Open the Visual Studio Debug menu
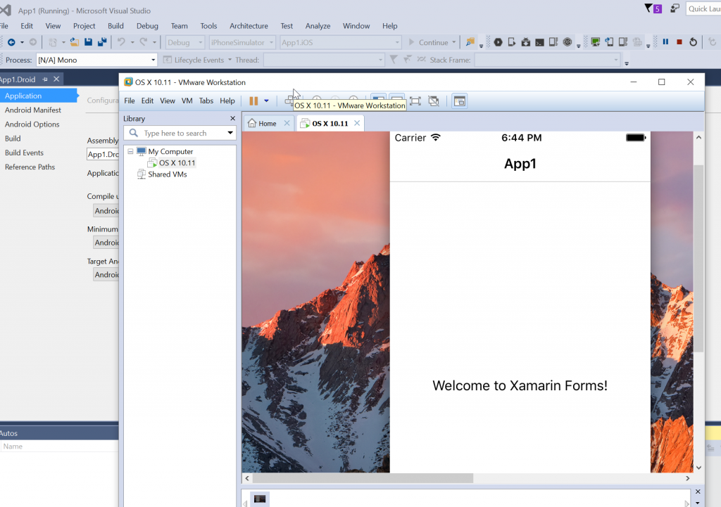This screenshot has width=721, height=507. (x=147, y=26)
